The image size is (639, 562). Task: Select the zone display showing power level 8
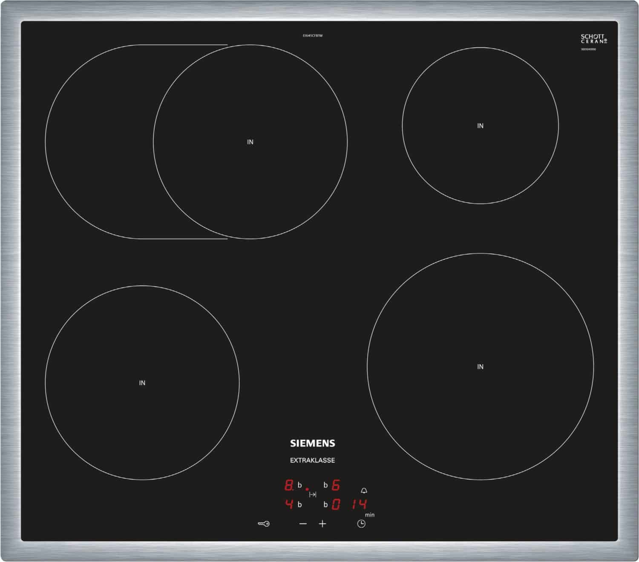point(289,485)
